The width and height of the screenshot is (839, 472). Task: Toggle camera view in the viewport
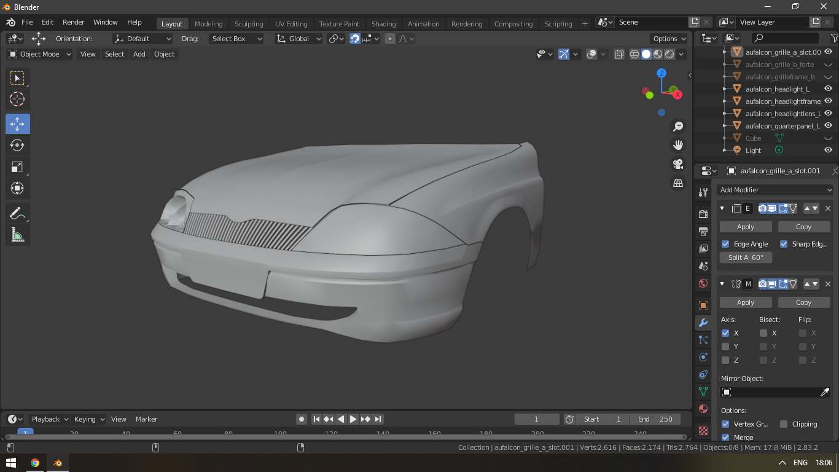pyautogui.click(x=678, y=164)
